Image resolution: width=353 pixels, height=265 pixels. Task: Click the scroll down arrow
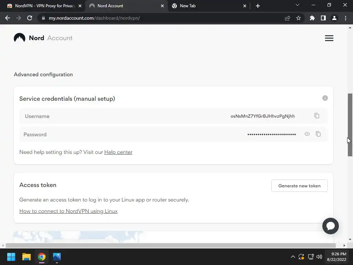point(350,239)
